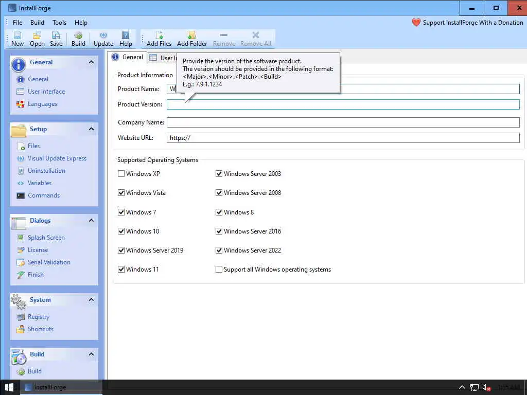Uncheck Windows Server 2016 support
Screen dimensions: 527x395
point(219,231)
